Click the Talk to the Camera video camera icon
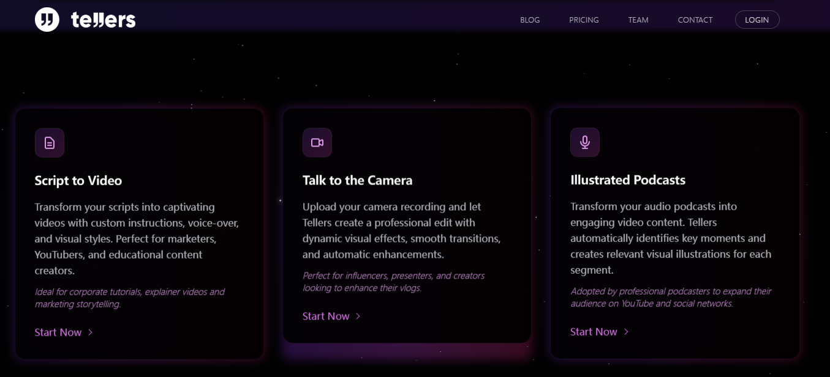 coord(317,142)
